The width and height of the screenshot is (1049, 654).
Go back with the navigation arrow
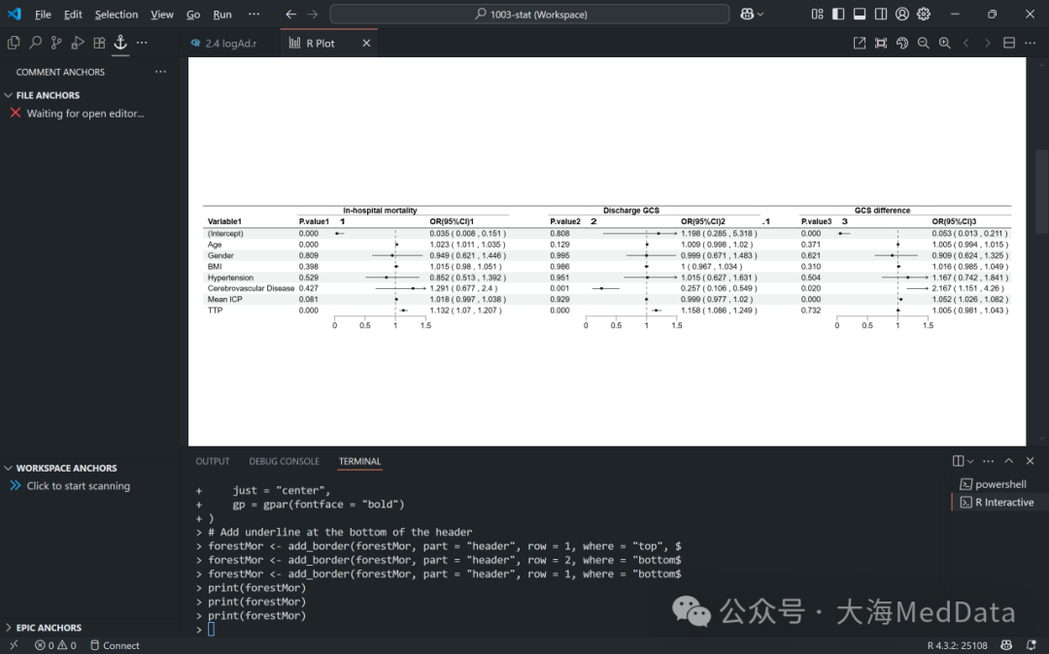coord(290,14)
